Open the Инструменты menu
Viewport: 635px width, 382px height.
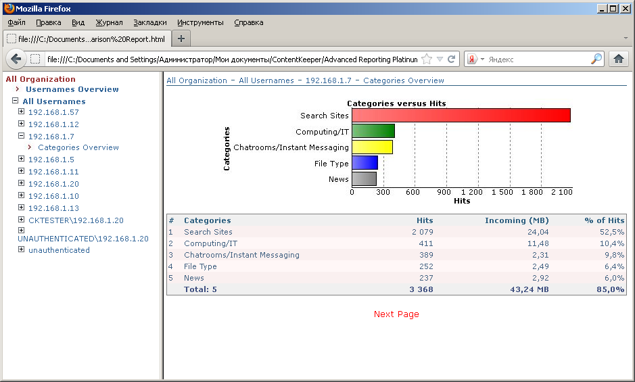(x=200, y=22)
